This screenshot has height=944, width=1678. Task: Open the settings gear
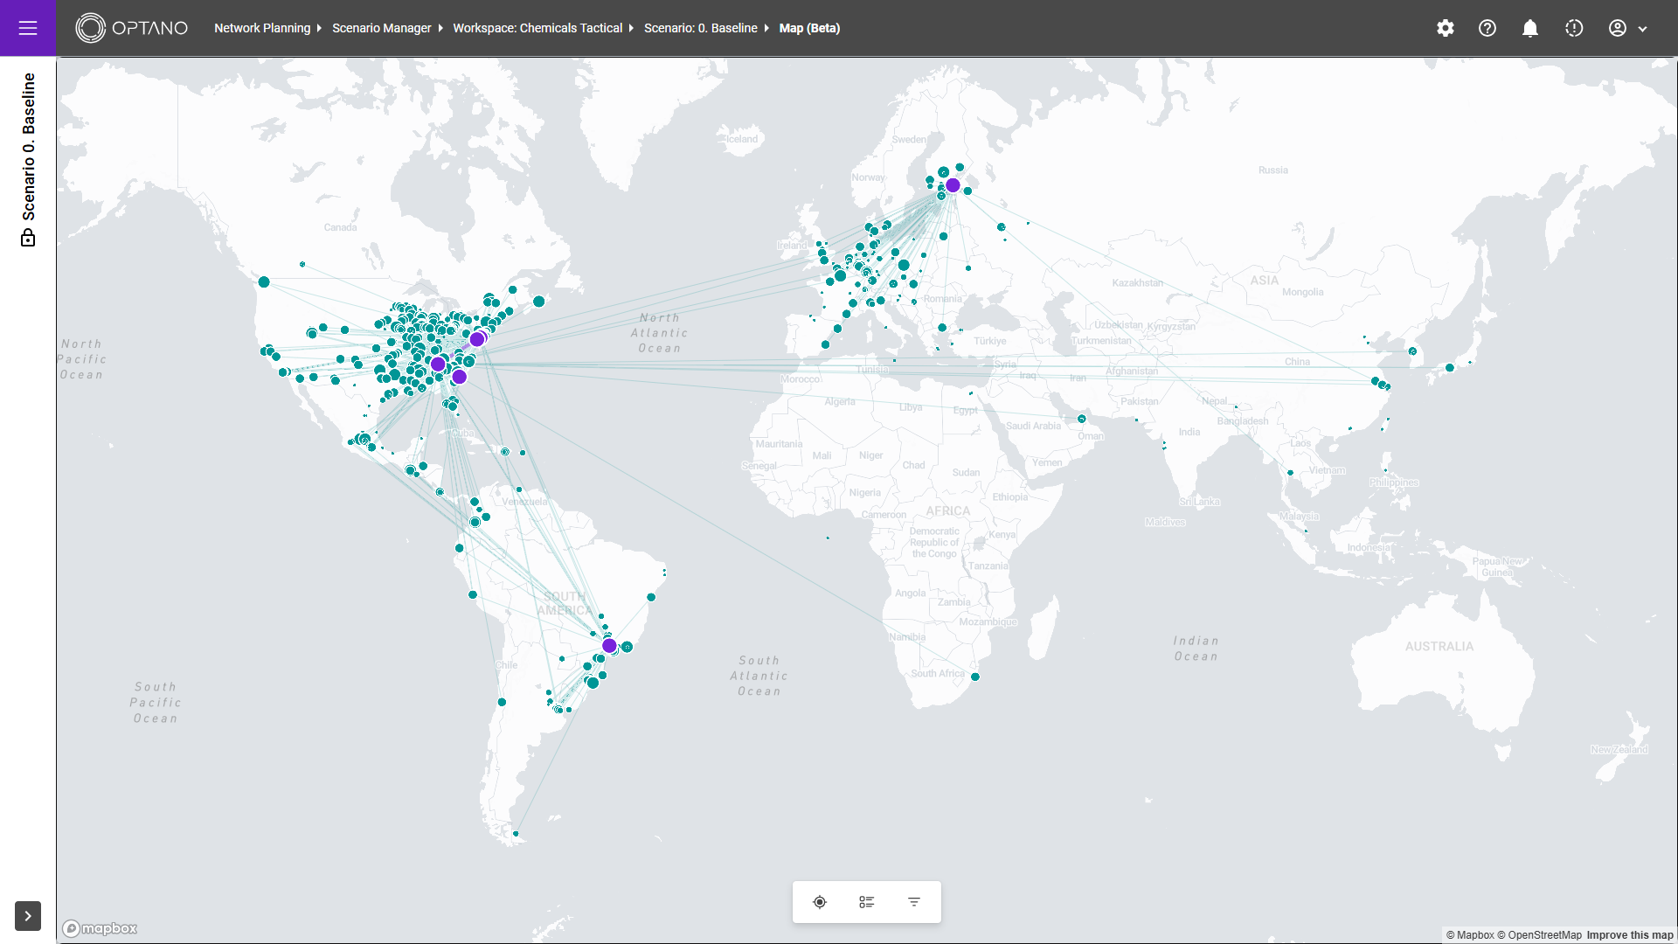pos(1446,28)
